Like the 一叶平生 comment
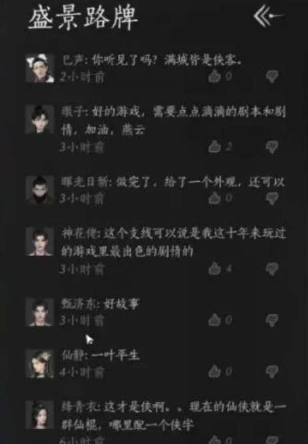The height and width of the screenshot is (444, 308). (214, 371)
